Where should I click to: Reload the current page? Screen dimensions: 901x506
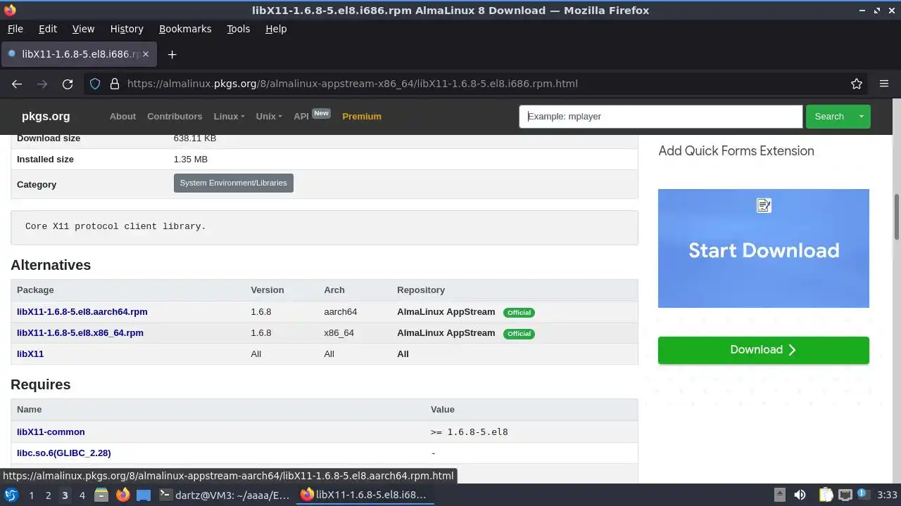tap(68, 84)
